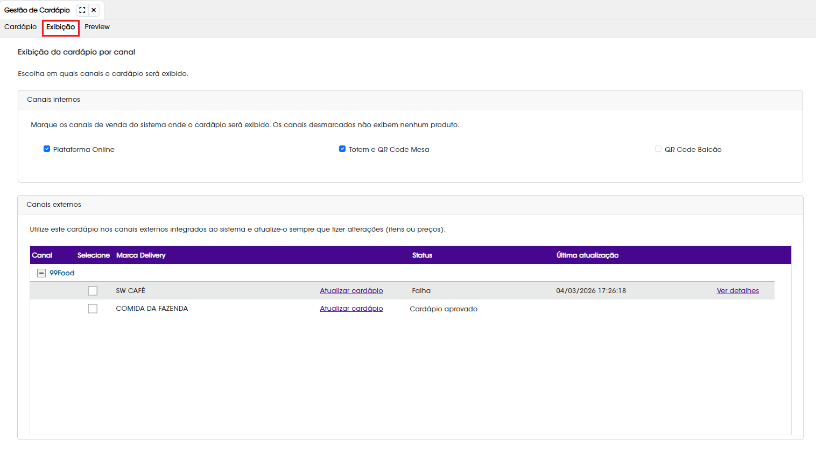816x453 pixels.
Task: Click the heading Exibição do cardápio por canal
Action: 76,52
